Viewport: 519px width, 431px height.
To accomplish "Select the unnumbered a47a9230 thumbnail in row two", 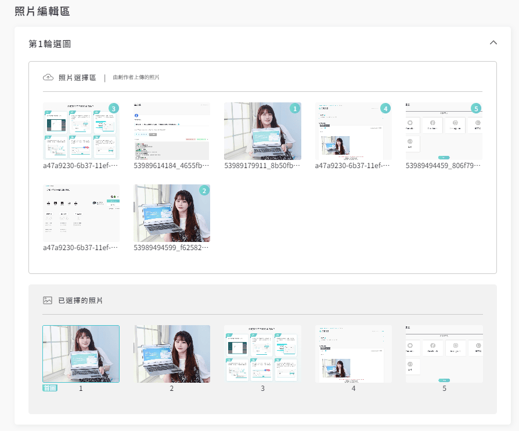I will coord(81,213).
